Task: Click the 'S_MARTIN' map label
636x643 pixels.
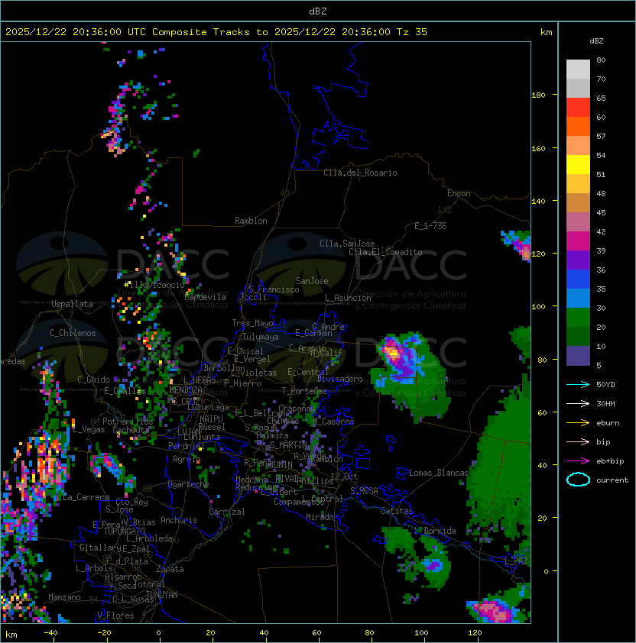Action: [289, 445]
